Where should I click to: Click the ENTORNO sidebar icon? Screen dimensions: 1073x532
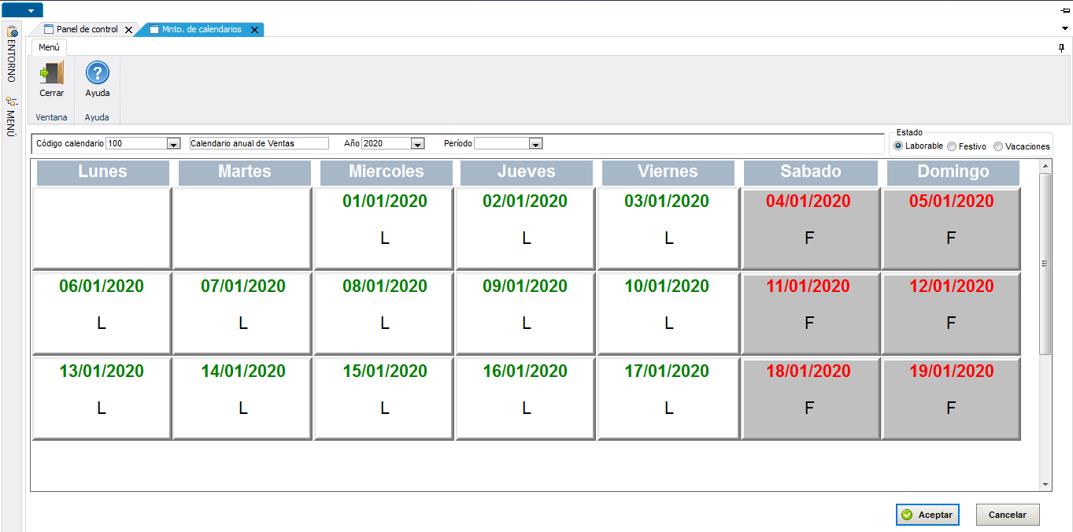coord(12,32)
